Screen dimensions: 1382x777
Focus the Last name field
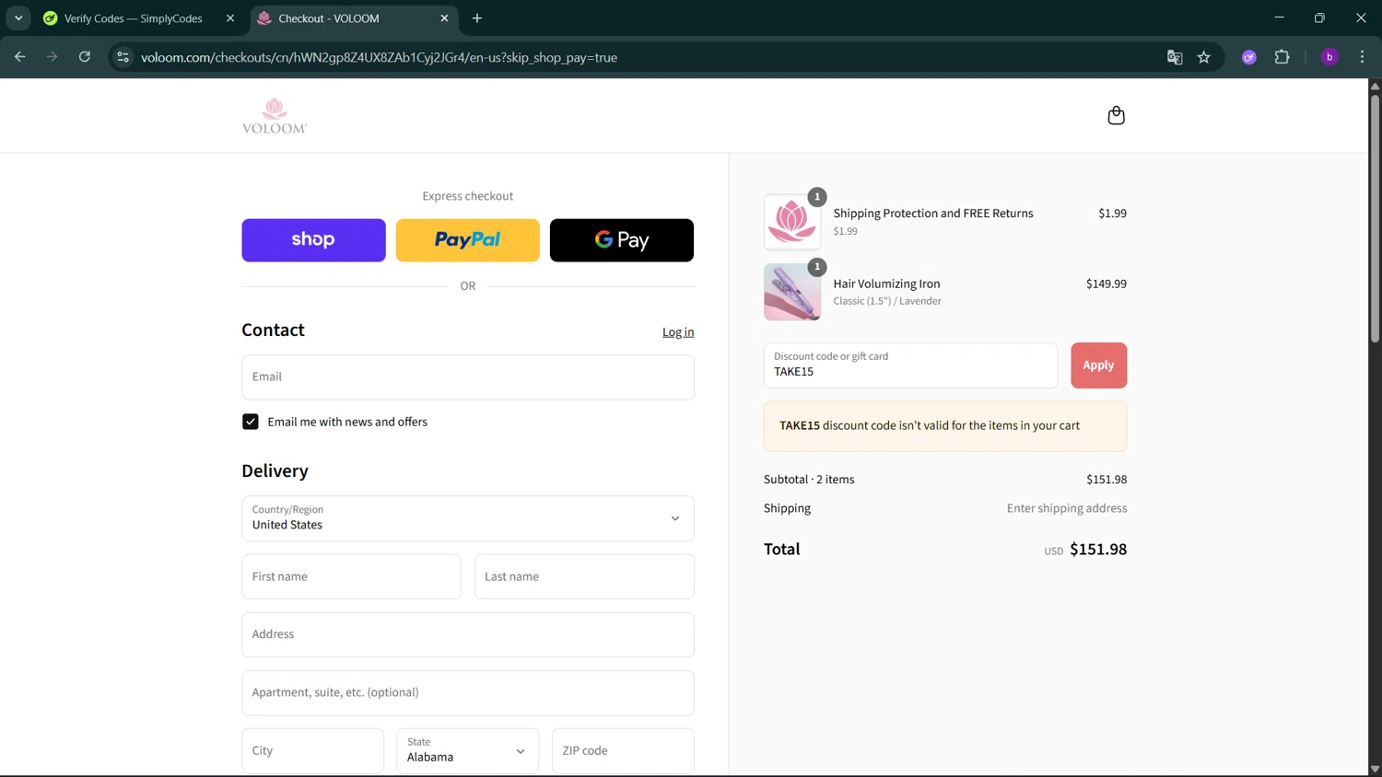coord(584,576)
